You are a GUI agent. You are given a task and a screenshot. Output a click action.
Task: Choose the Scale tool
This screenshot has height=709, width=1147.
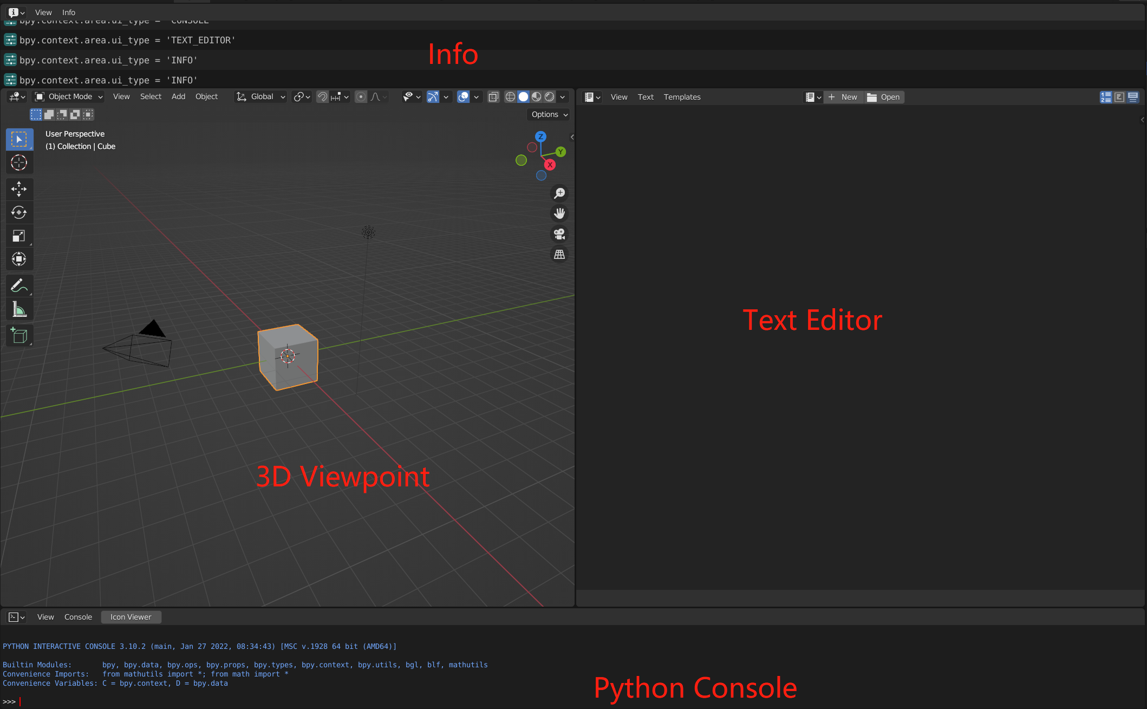pos(19,236)
